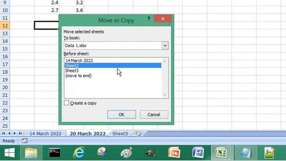The width and height of the screenshot is (286, 161).
Task: Open the GIMP taskbar icon
Action: [150, 153]
